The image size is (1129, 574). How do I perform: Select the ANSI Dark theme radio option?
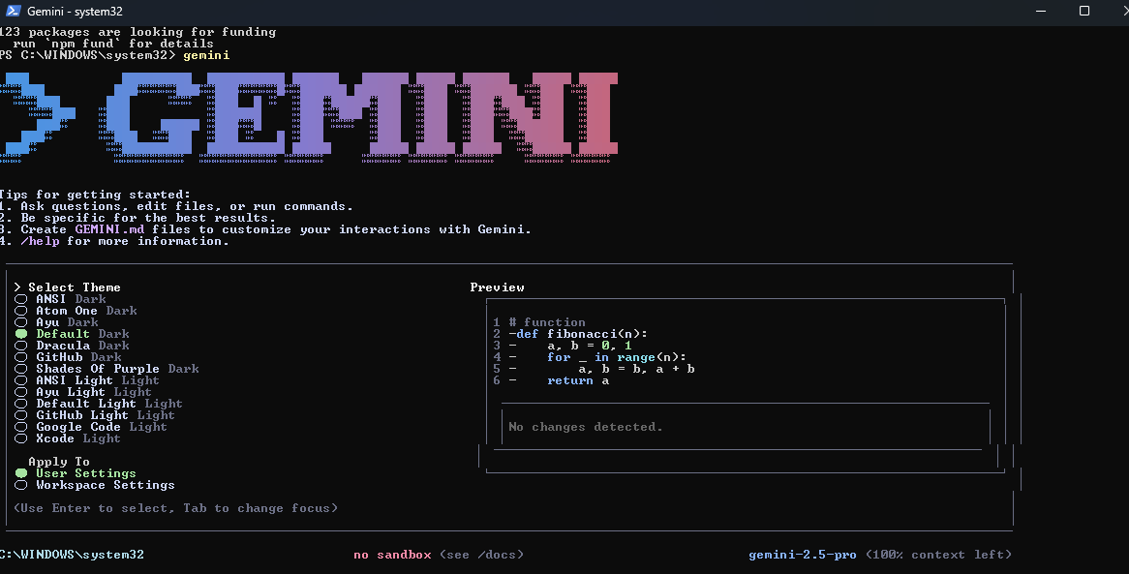point(60,299)
